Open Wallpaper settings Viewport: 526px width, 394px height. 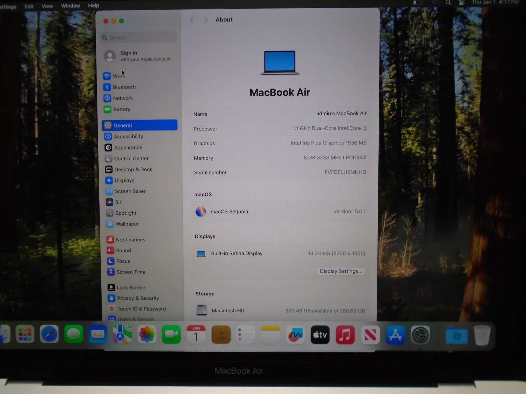click(122, 224)
